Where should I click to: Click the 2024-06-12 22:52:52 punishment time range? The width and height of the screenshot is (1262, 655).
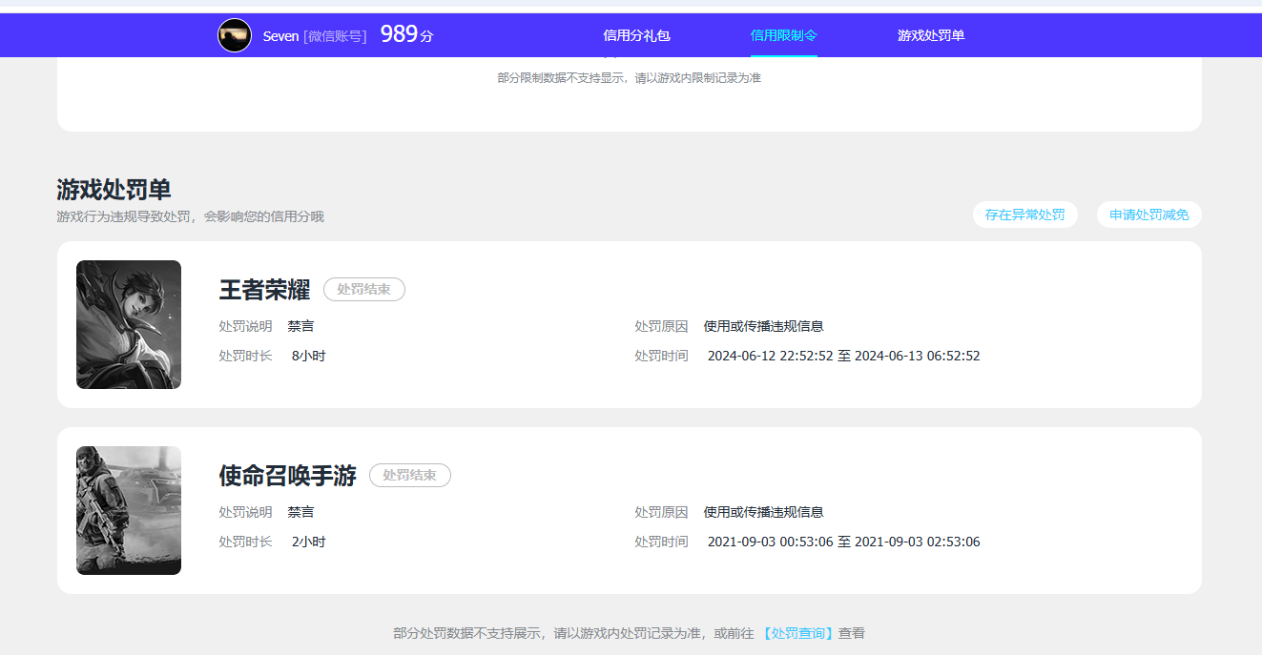point(844,356)
